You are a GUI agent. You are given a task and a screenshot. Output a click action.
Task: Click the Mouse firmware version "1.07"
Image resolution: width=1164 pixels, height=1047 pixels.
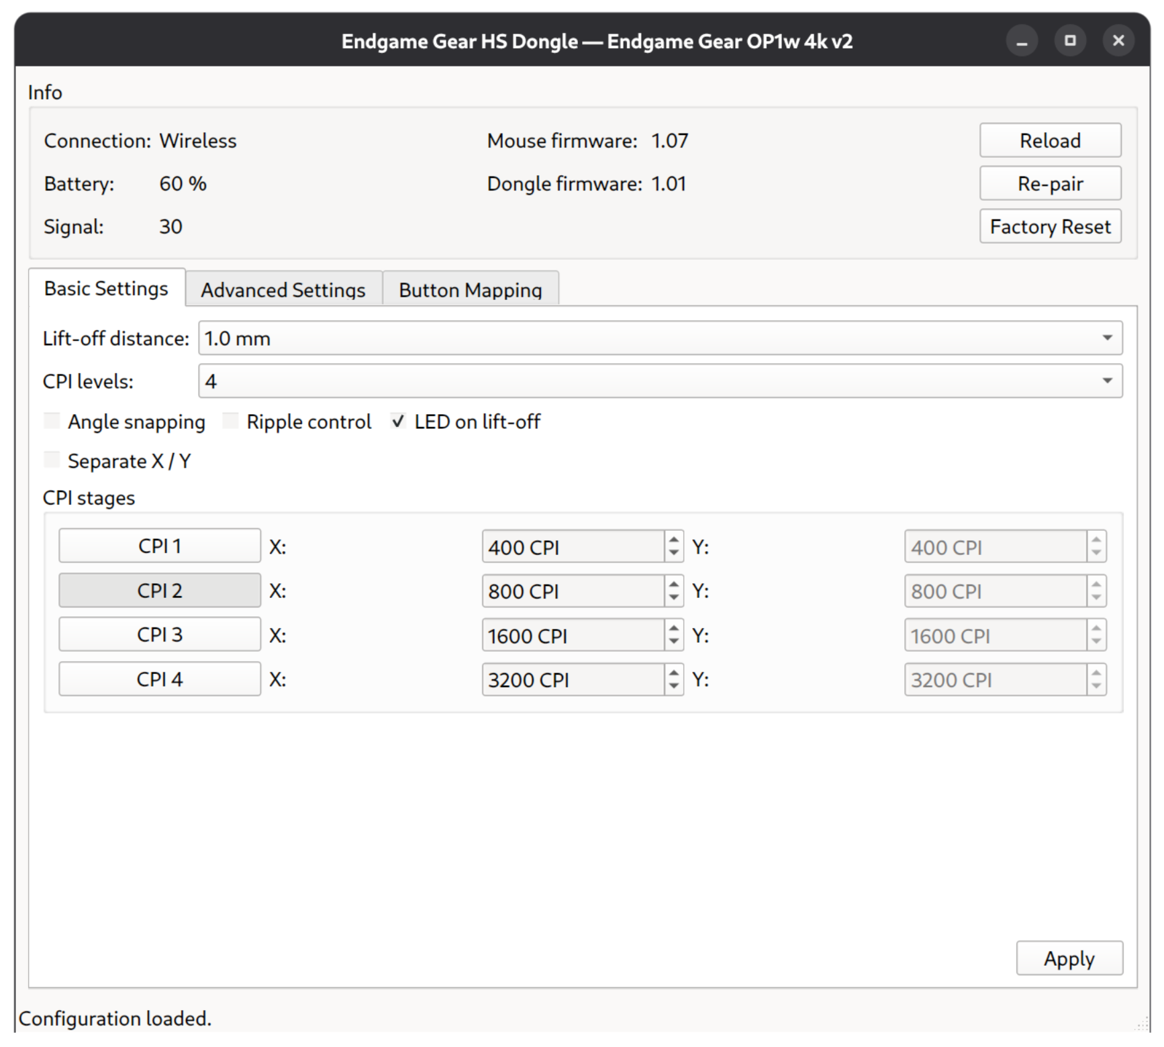coord(669,141)
